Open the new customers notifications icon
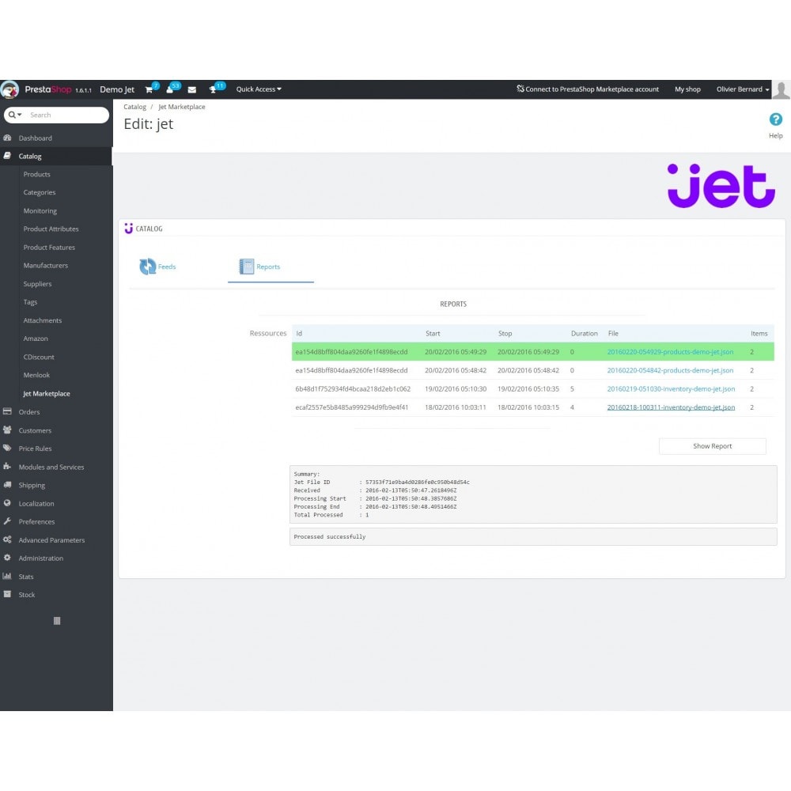The image size is (791, 791). pos(170,90)
